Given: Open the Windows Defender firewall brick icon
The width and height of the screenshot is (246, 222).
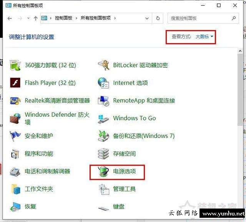Looking at the screenshot, I should click(15, 119).
